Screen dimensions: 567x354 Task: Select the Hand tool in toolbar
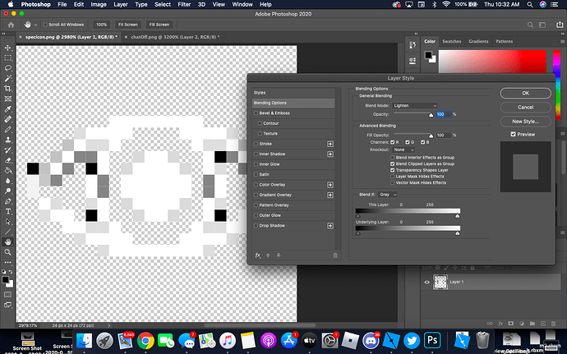click(7, 242)
